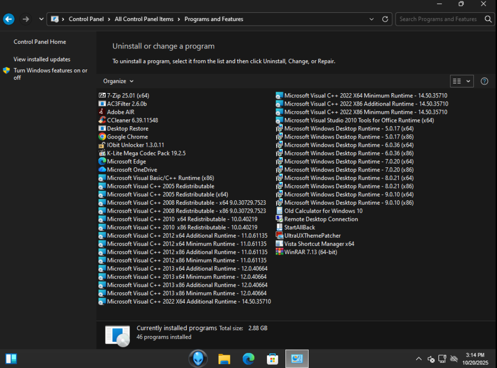Open View installed updates link
The image size is (497, 368).
coord(42,59)
